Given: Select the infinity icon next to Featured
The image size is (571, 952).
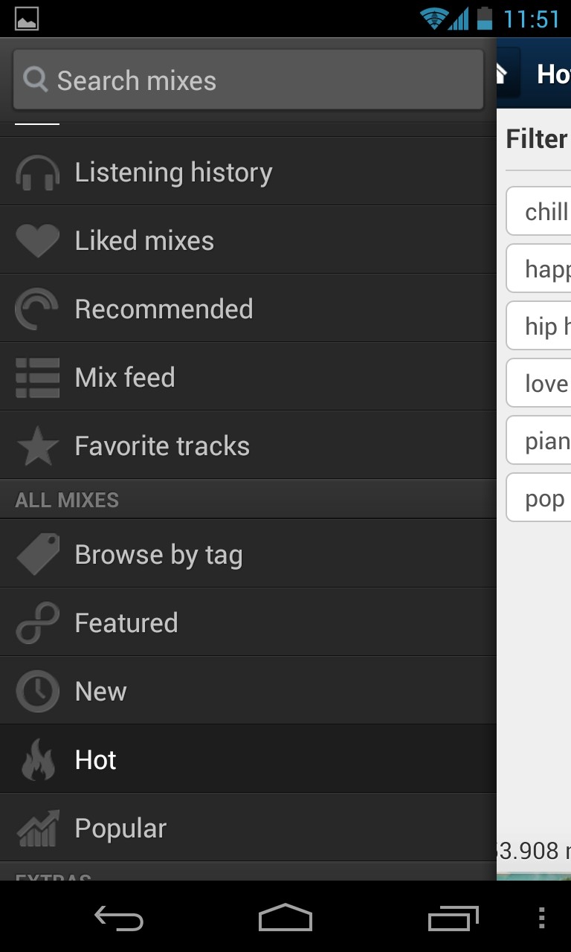Looking at the screenshot, I should pyautogui.click(x=37, y=623).
